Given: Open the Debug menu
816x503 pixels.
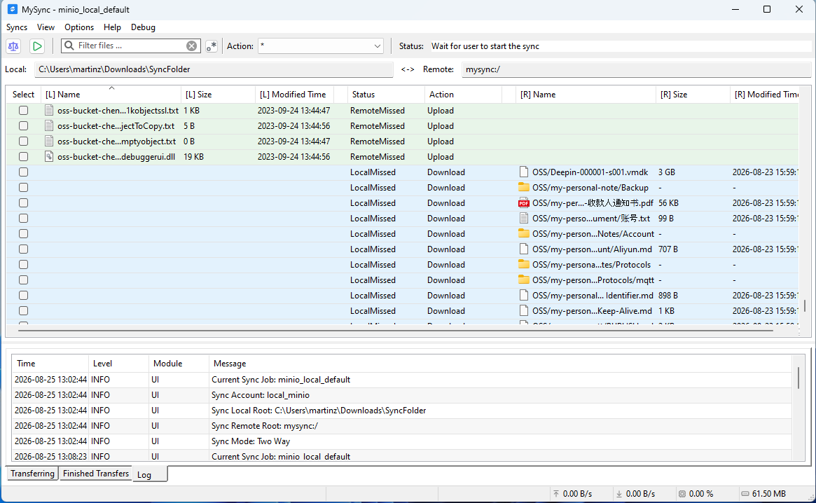Looking at the screenshot, I should [x=143, y=27].
